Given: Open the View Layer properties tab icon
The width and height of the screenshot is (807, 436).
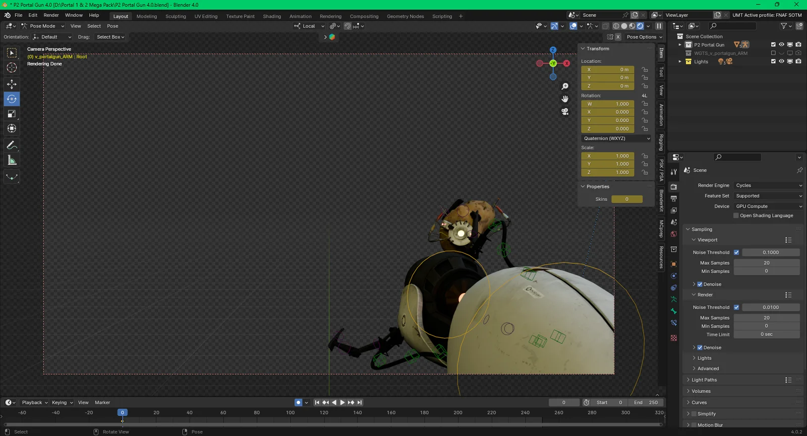Looking at the screenshot, I should pos(674,210).
